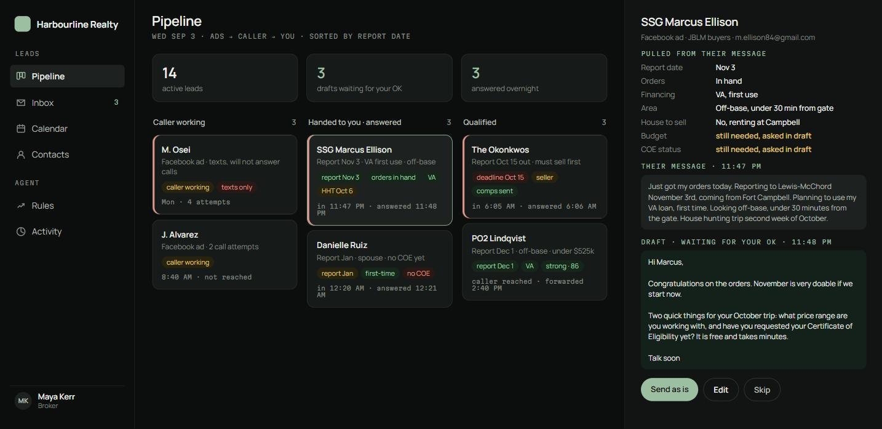Screen dimensions: 882x429
Task: Click the drafts waiting for your OK card
Action: click(380, 78)
